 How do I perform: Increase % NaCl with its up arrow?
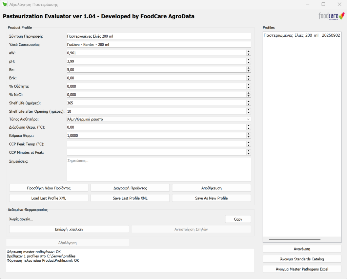(x=248, y=93)
